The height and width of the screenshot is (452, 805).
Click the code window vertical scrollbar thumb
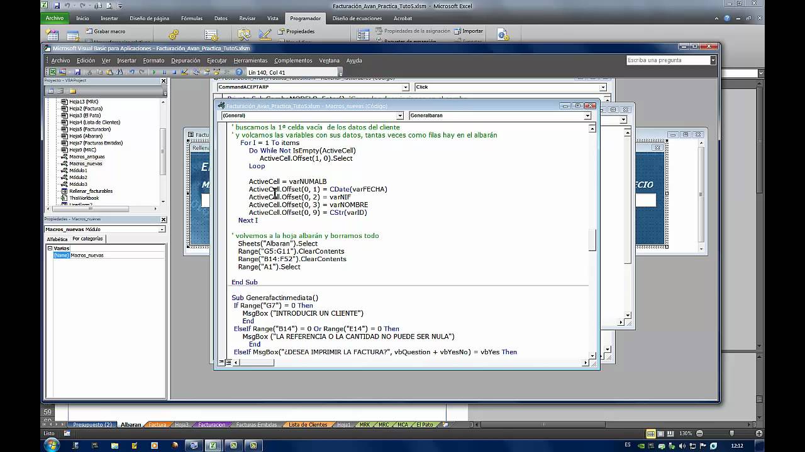tap(592, 240)
